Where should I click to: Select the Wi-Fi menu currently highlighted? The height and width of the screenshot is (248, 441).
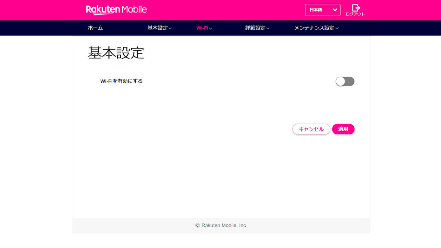204,28
